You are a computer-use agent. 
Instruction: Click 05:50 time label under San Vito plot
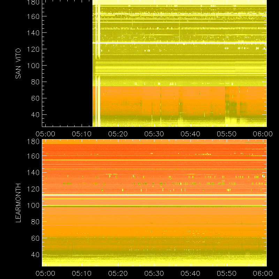[226, 134]
